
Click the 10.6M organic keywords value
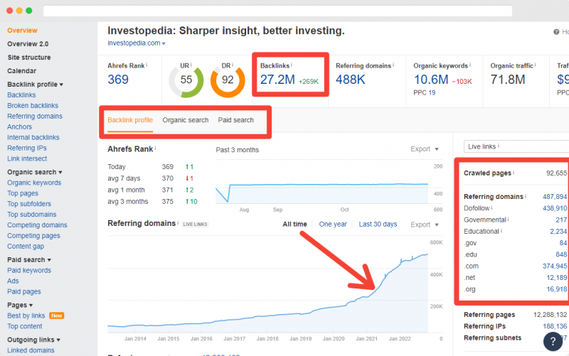431,80
